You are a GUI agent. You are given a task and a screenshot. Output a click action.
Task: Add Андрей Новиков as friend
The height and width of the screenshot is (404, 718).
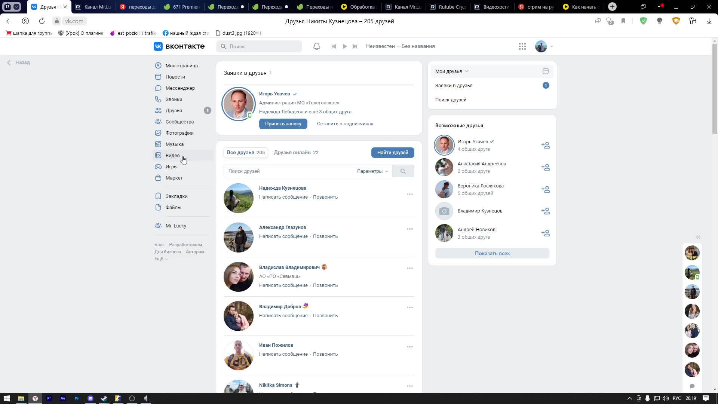pyautogui.click(x=545, y=233)
